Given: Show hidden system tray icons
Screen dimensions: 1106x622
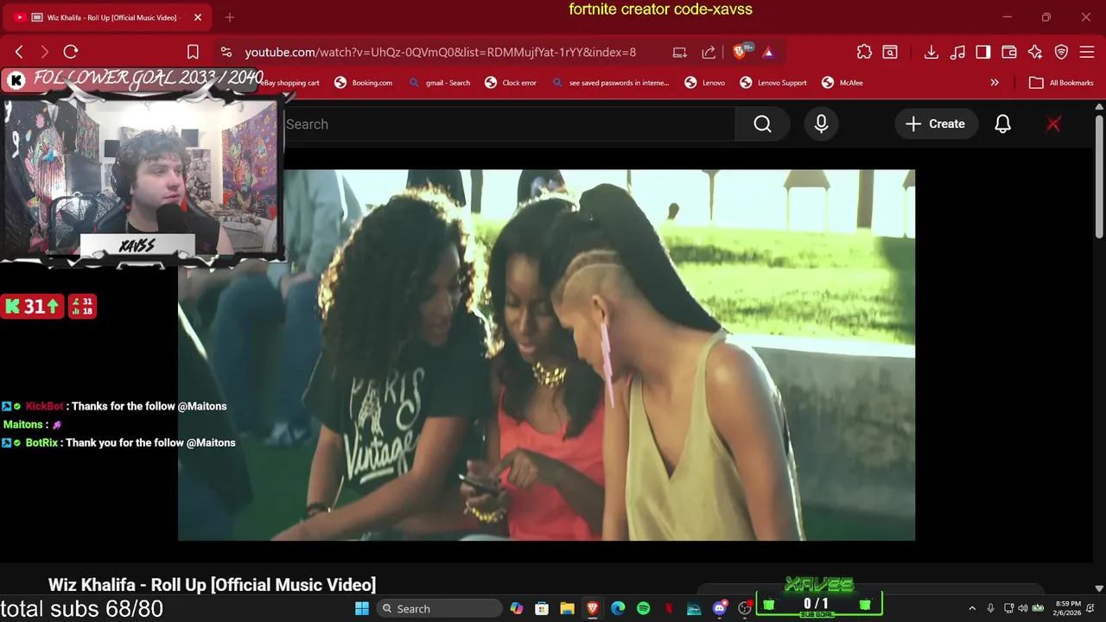Looking at the screenshot, I should pos(972,609).
